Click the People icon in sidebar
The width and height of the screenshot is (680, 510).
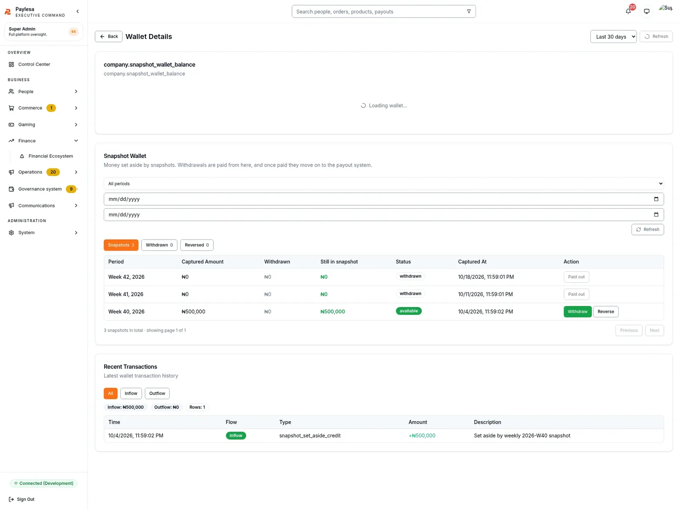pos(11,92)
